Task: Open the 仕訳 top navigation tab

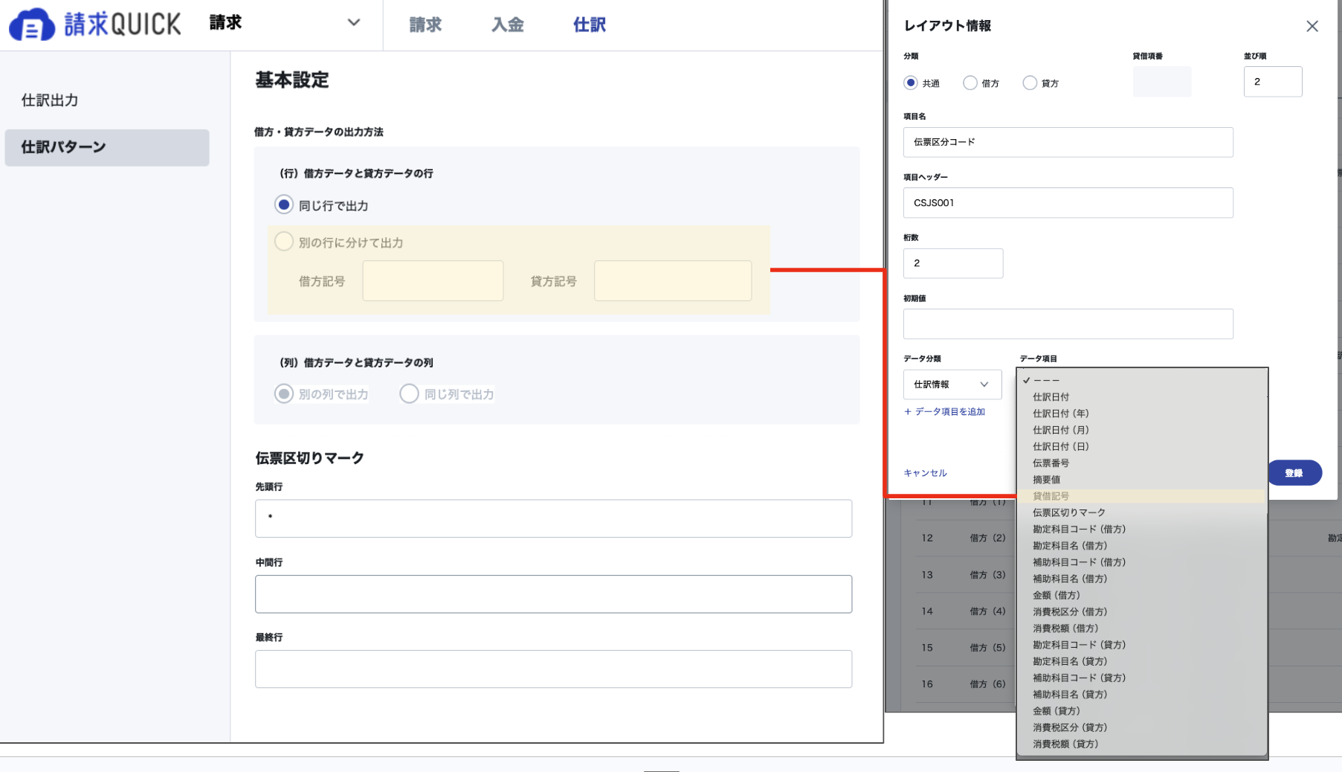Action: click(x=590, y=25)
